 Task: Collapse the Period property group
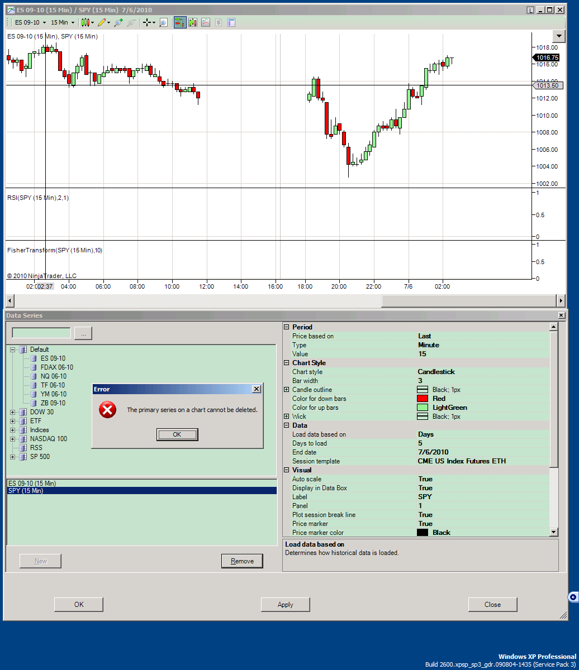(287, 327)
